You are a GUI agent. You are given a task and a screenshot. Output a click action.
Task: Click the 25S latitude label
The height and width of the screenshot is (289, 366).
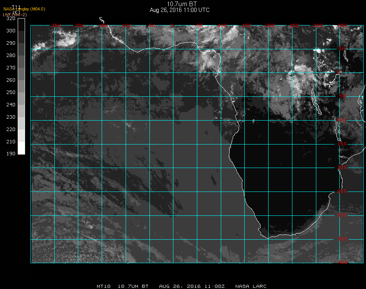(342, 191)
